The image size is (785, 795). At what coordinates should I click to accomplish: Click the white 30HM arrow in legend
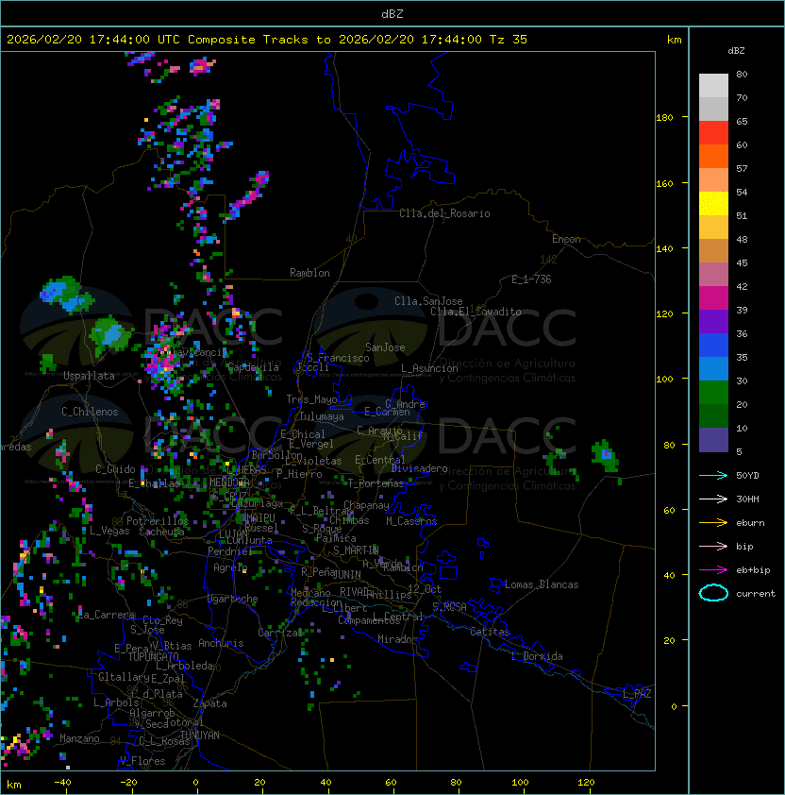(x=713, y=499)
